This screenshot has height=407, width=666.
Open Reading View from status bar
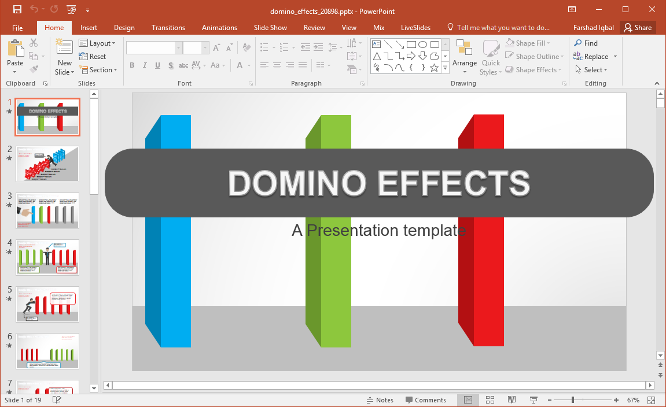pos(512,400)
